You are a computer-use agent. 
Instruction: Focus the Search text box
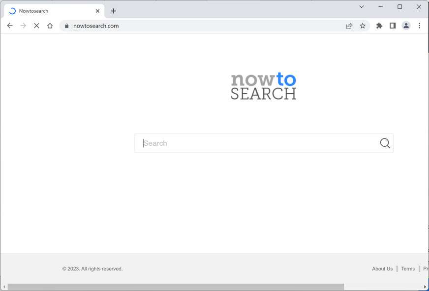click(257, 143)
